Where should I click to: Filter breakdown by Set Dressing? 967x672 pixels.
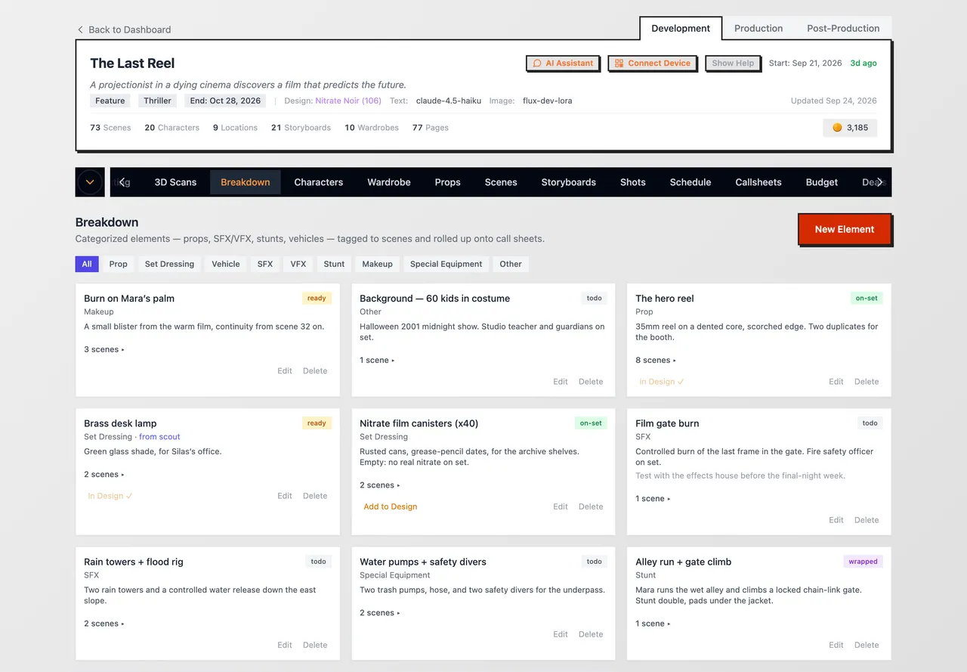pyautogui.click(x=169, y=264)
